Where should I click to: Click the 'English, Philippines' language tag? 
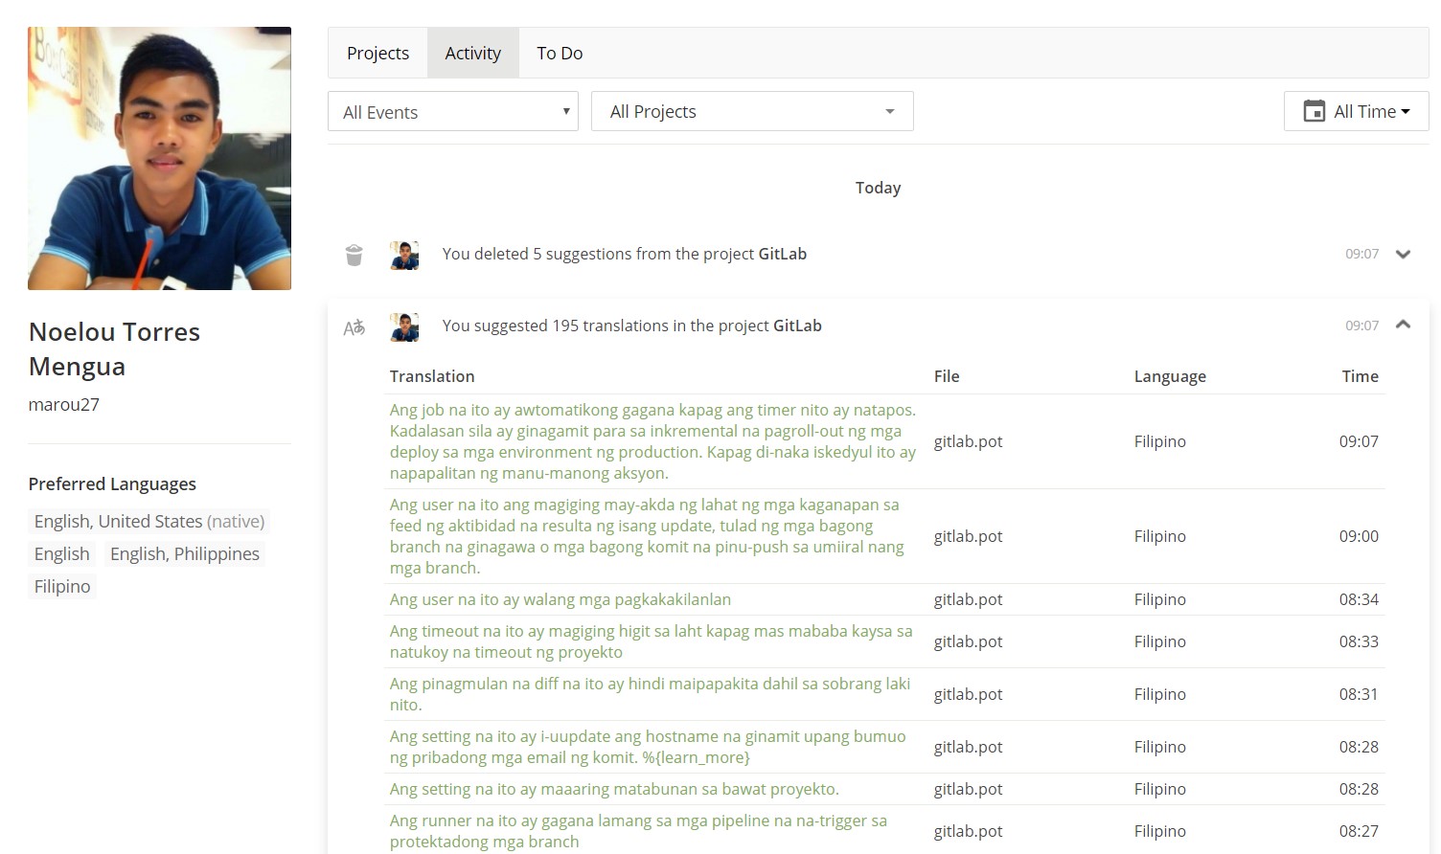[185, 553]
